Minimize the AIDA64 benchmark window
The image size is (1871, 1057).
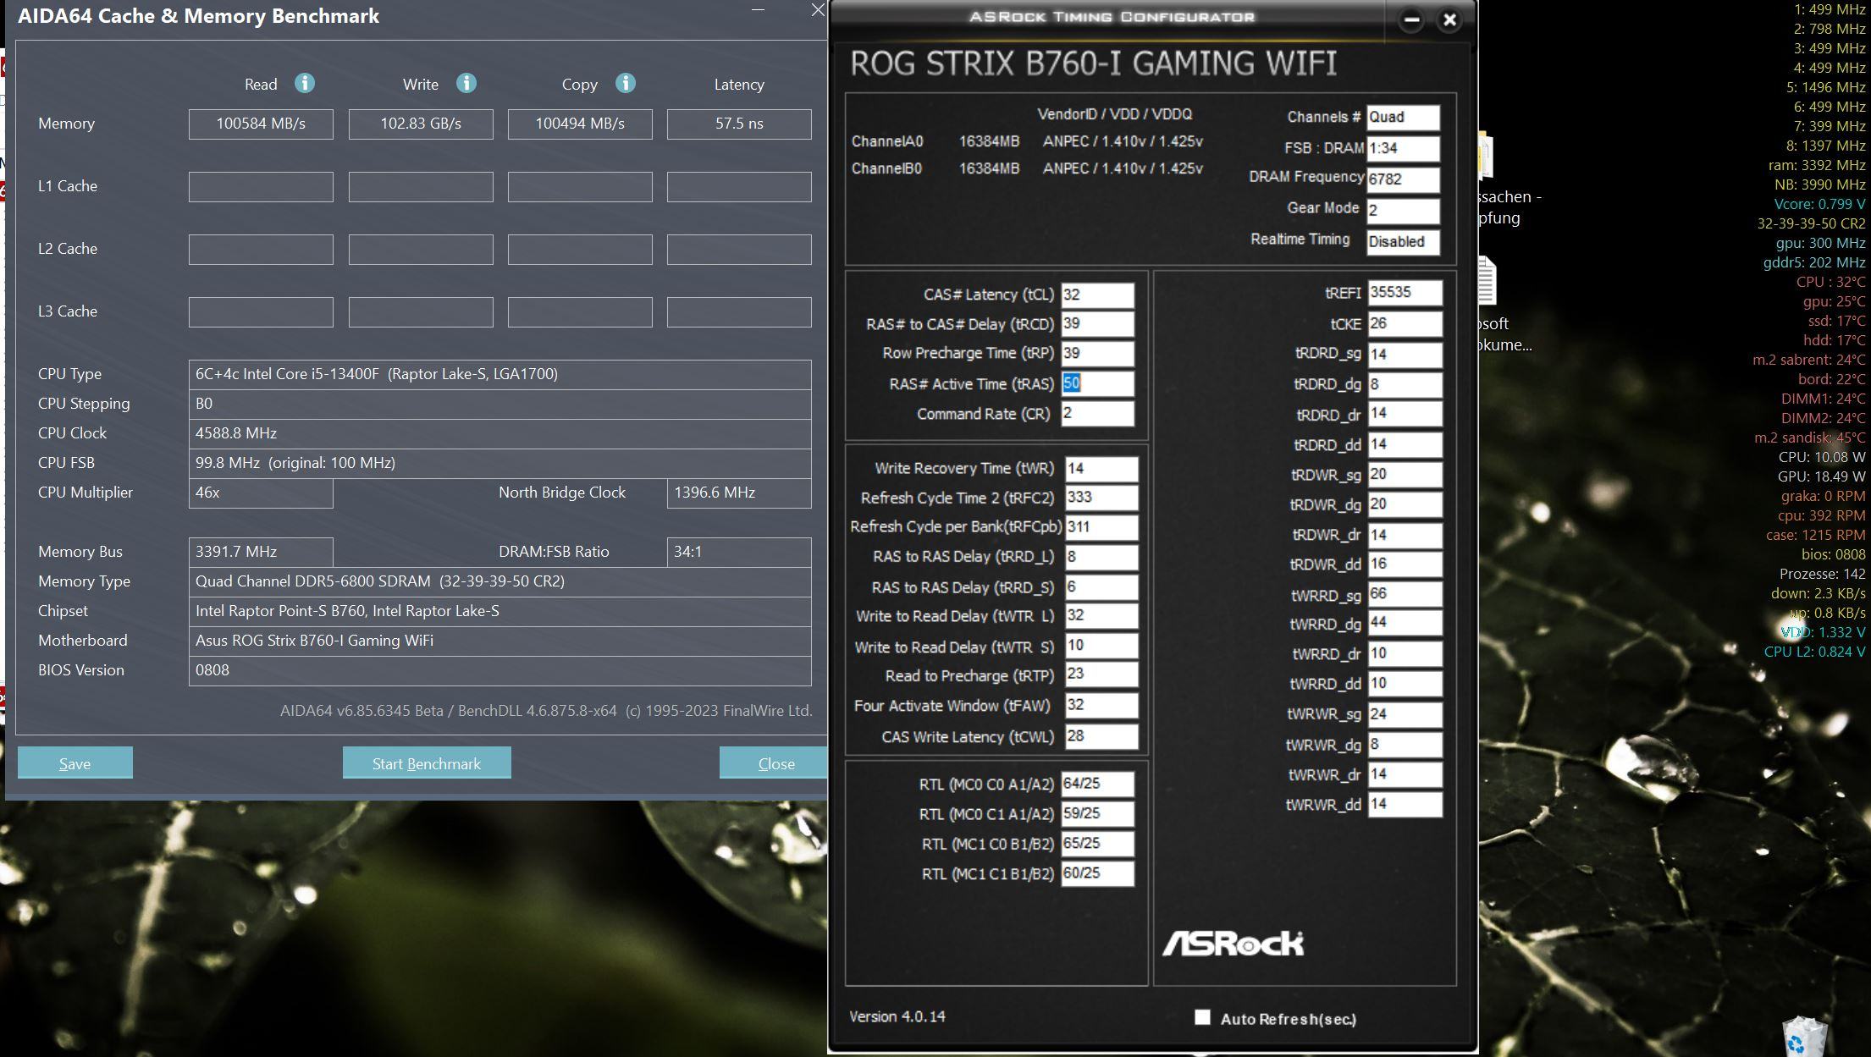click(x=758, y=10)
